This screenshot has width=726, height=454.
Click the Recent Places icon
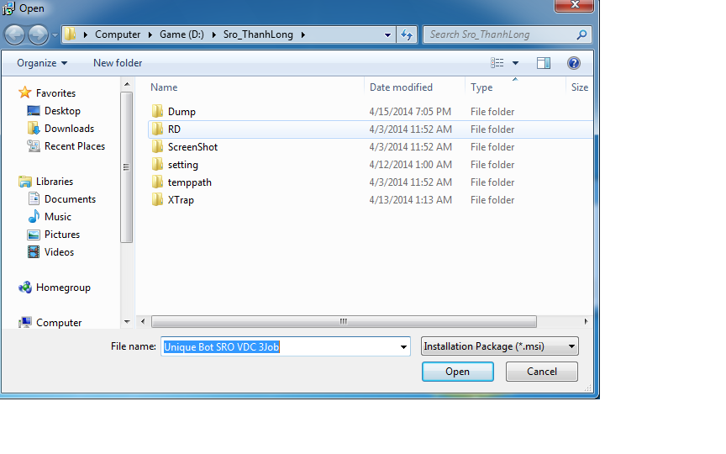pyautogui.click(x=34, y=146)
